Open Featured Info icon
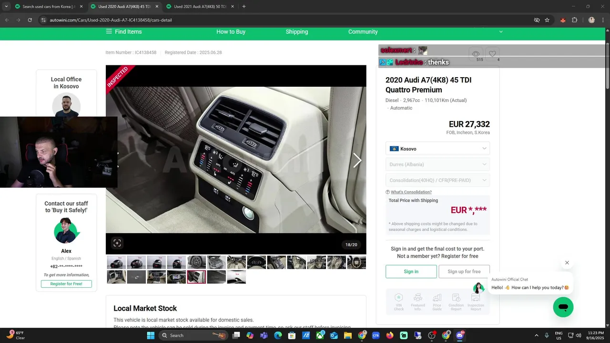This screenshot has height=343, width=610. pyautogui.click(x=418, y=302)
